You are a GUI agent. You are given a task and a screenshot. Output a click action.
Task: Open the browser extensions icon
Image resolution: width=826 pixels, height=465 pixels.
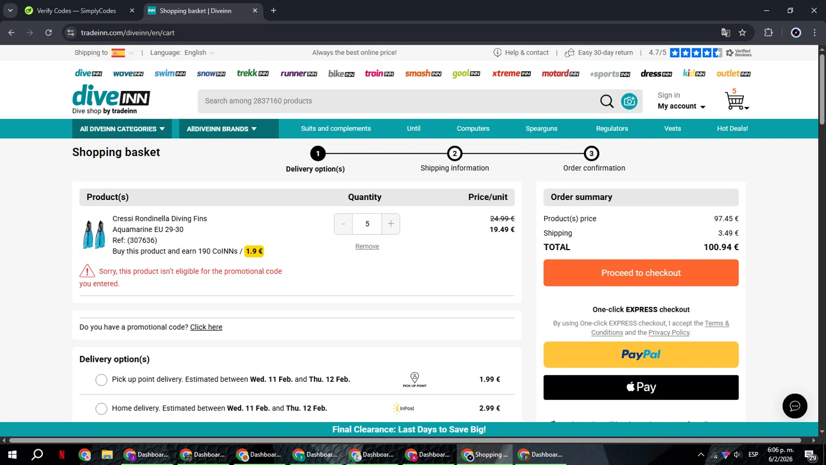(x=769, y=33)
